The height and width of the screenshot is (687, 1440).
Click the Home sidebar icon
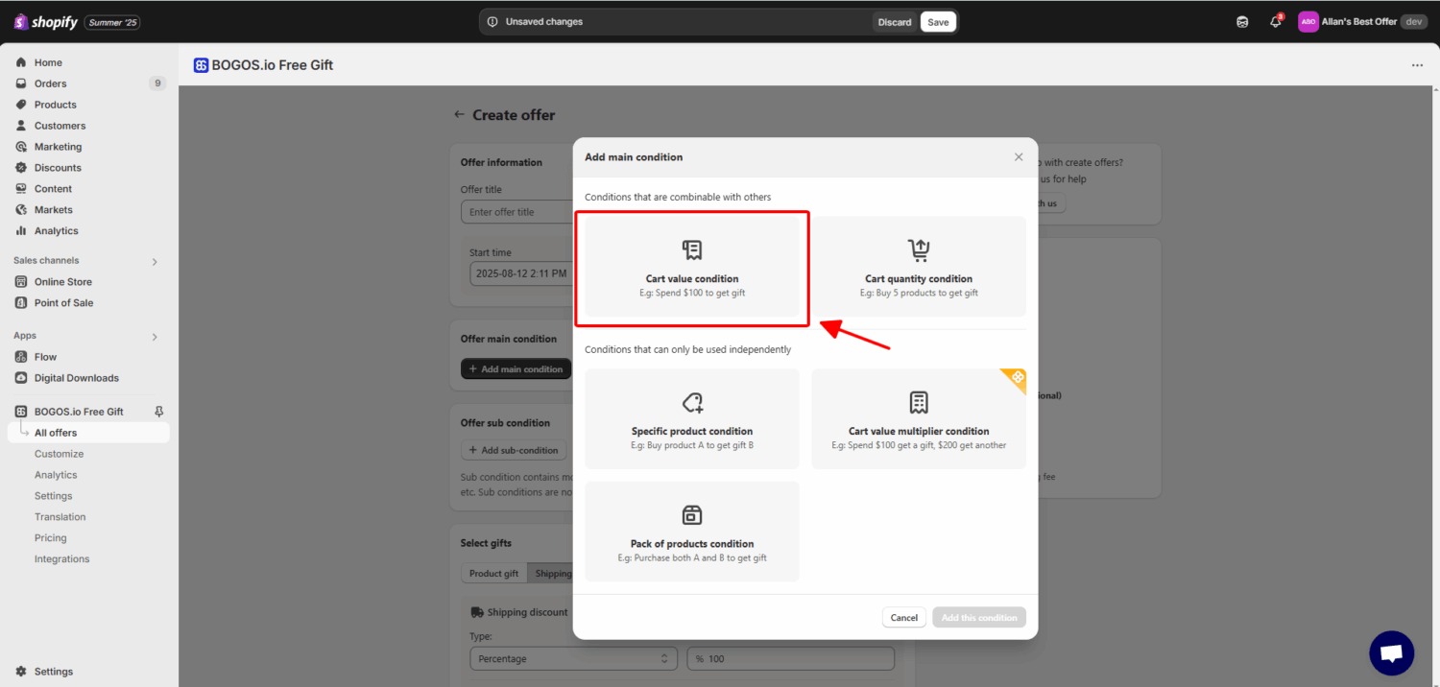pyautogui.click(x=21, y=62)
